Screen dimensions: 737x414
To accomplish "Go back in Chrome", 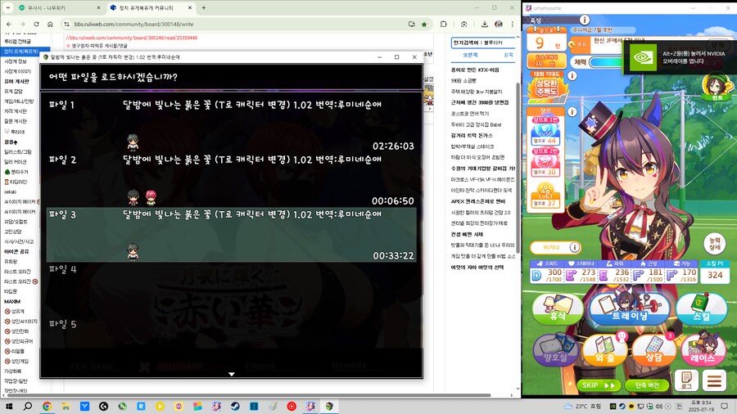I will tap(9, 24).
